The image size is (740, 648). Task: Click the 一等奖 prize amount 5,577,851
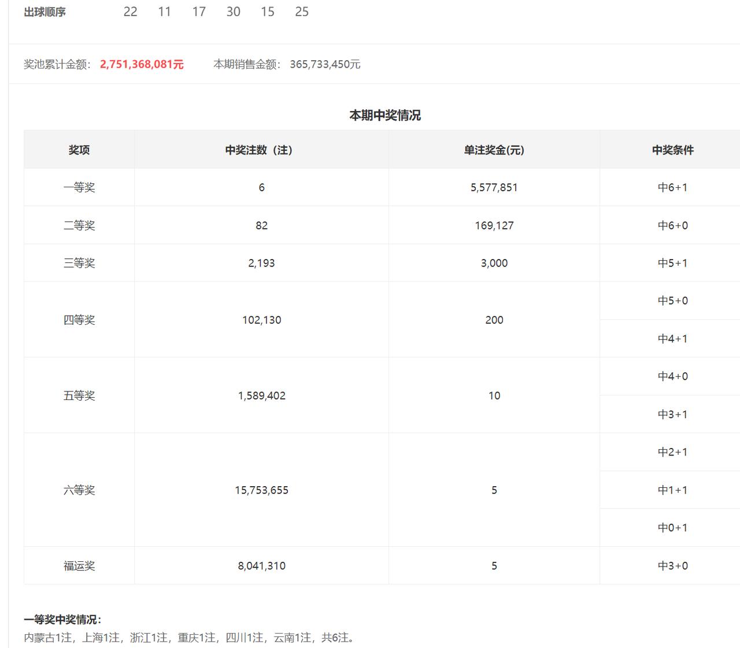(x=494, y=187)
